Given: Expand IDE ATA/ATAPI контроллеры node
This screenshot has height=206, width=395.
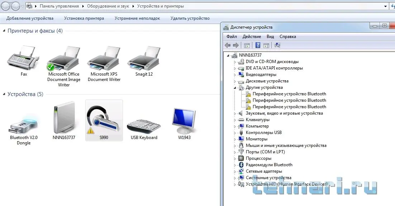Looking at the screenshot, I should 235,68.
